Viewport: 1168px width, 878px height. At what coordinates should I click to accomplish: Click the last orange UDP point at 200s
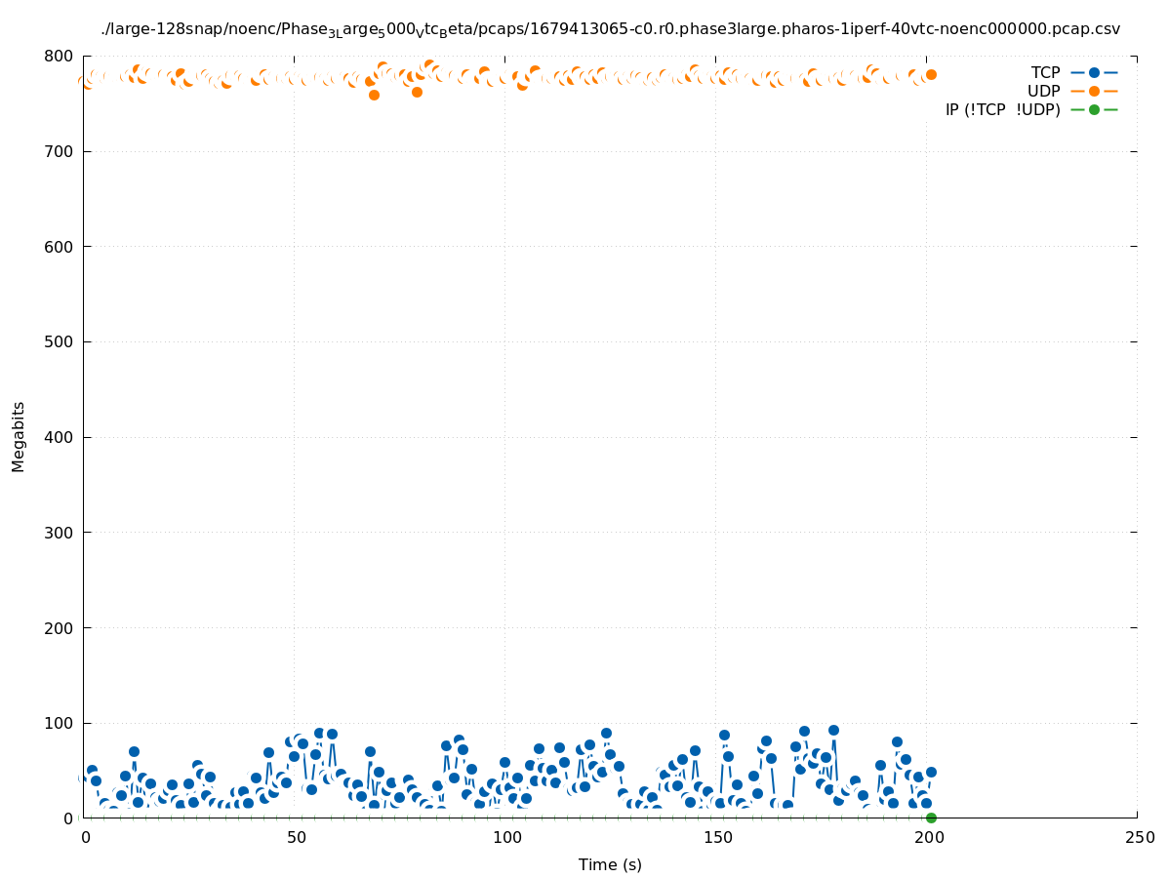coord(931,74)
